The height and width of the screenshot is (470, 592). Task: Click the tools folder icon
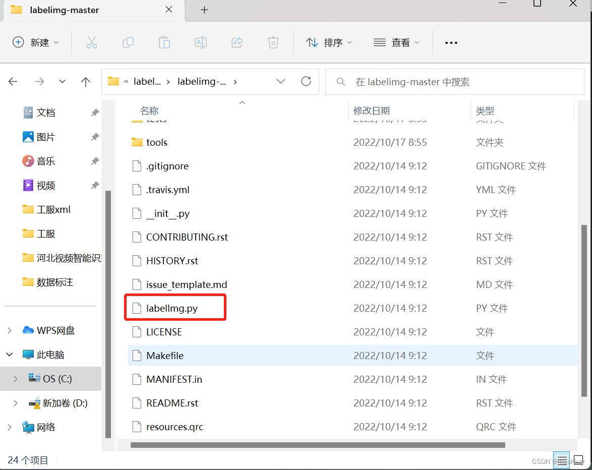137,142
